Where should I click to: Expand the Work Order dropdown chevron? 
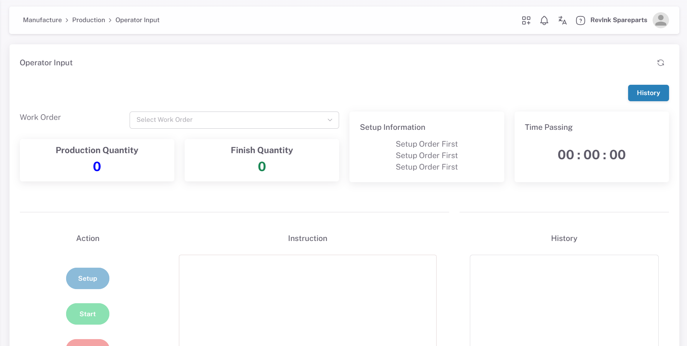coord(330,120)
